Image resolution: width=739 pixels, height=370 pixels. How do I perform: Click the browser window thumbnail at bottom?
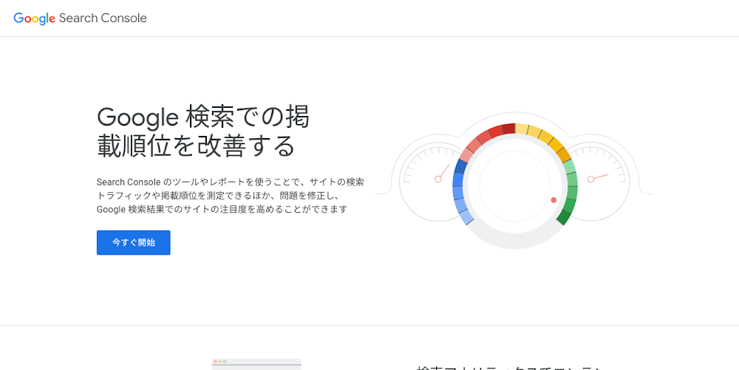pos(256,364)
